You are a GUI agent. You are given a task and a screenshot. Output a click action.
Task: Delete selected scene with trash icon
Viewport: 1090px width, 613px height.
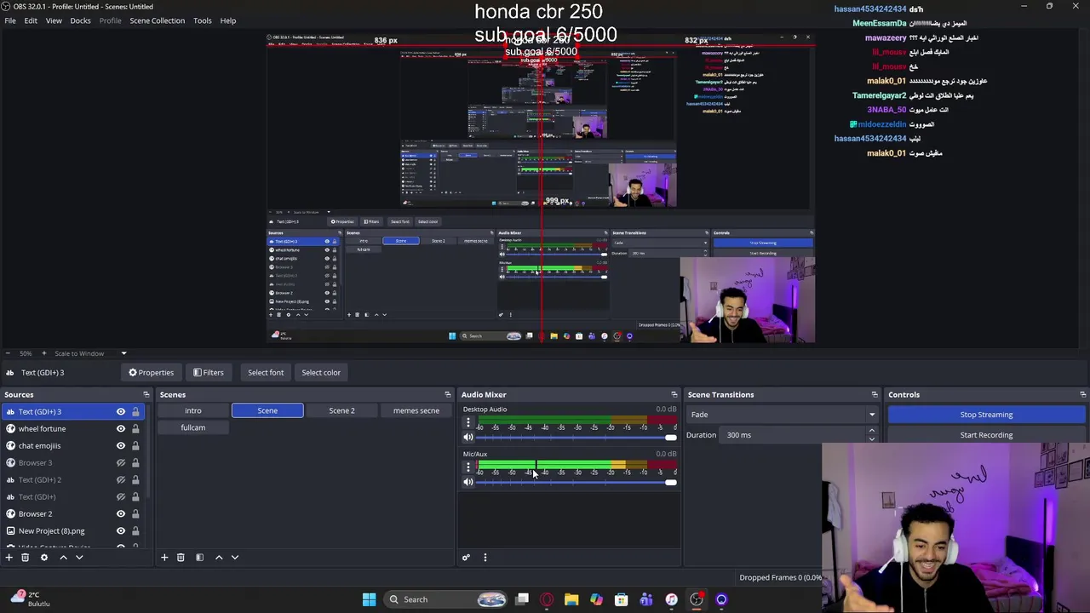[x=181, y=558]
